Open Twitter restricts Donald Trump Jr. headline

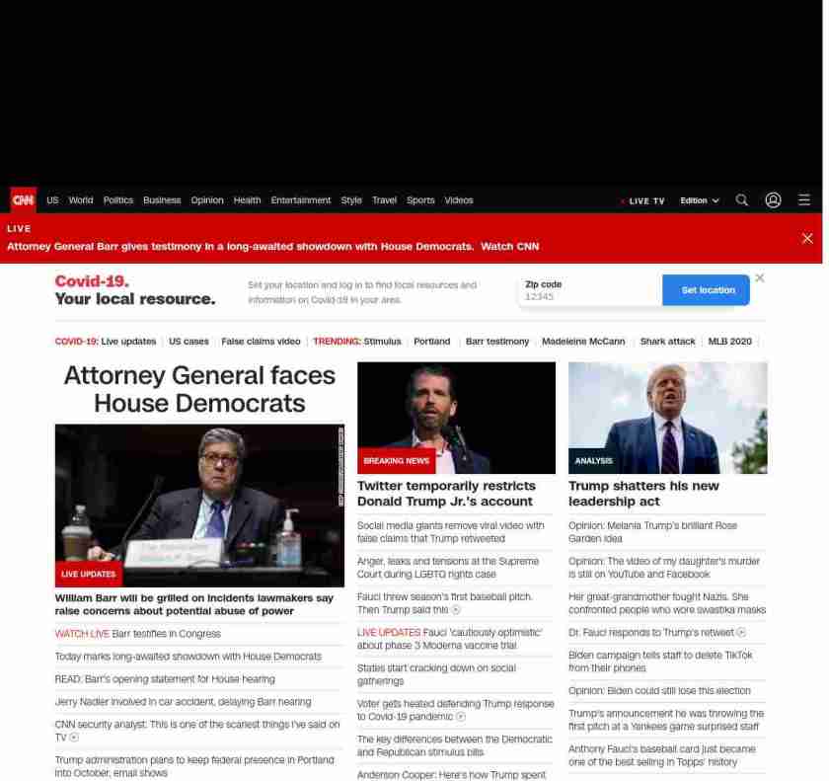(x=446, y=494)
